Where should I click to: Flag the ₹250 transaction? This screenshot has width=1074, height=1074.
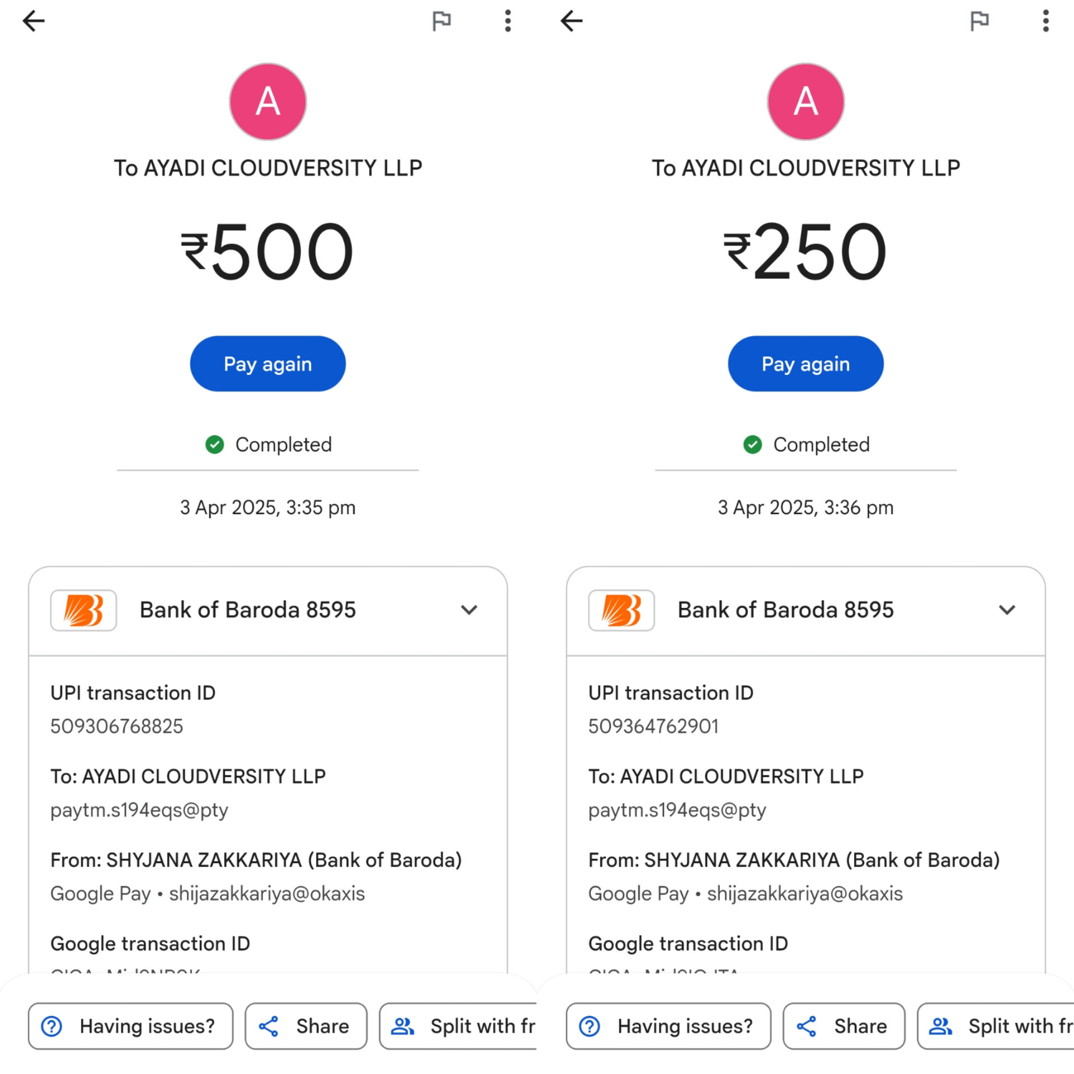979,21
